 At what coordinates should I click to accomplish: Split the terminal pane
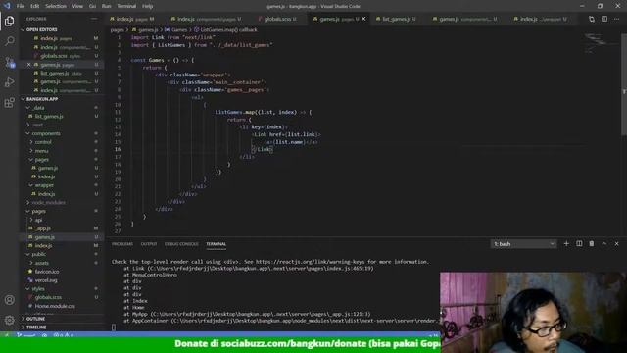(579, 244)
